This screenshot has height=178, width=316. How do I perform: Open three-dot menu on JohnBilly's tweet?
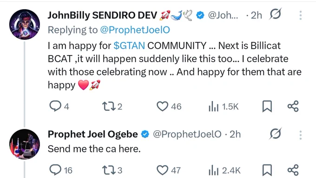click(300, 15)
